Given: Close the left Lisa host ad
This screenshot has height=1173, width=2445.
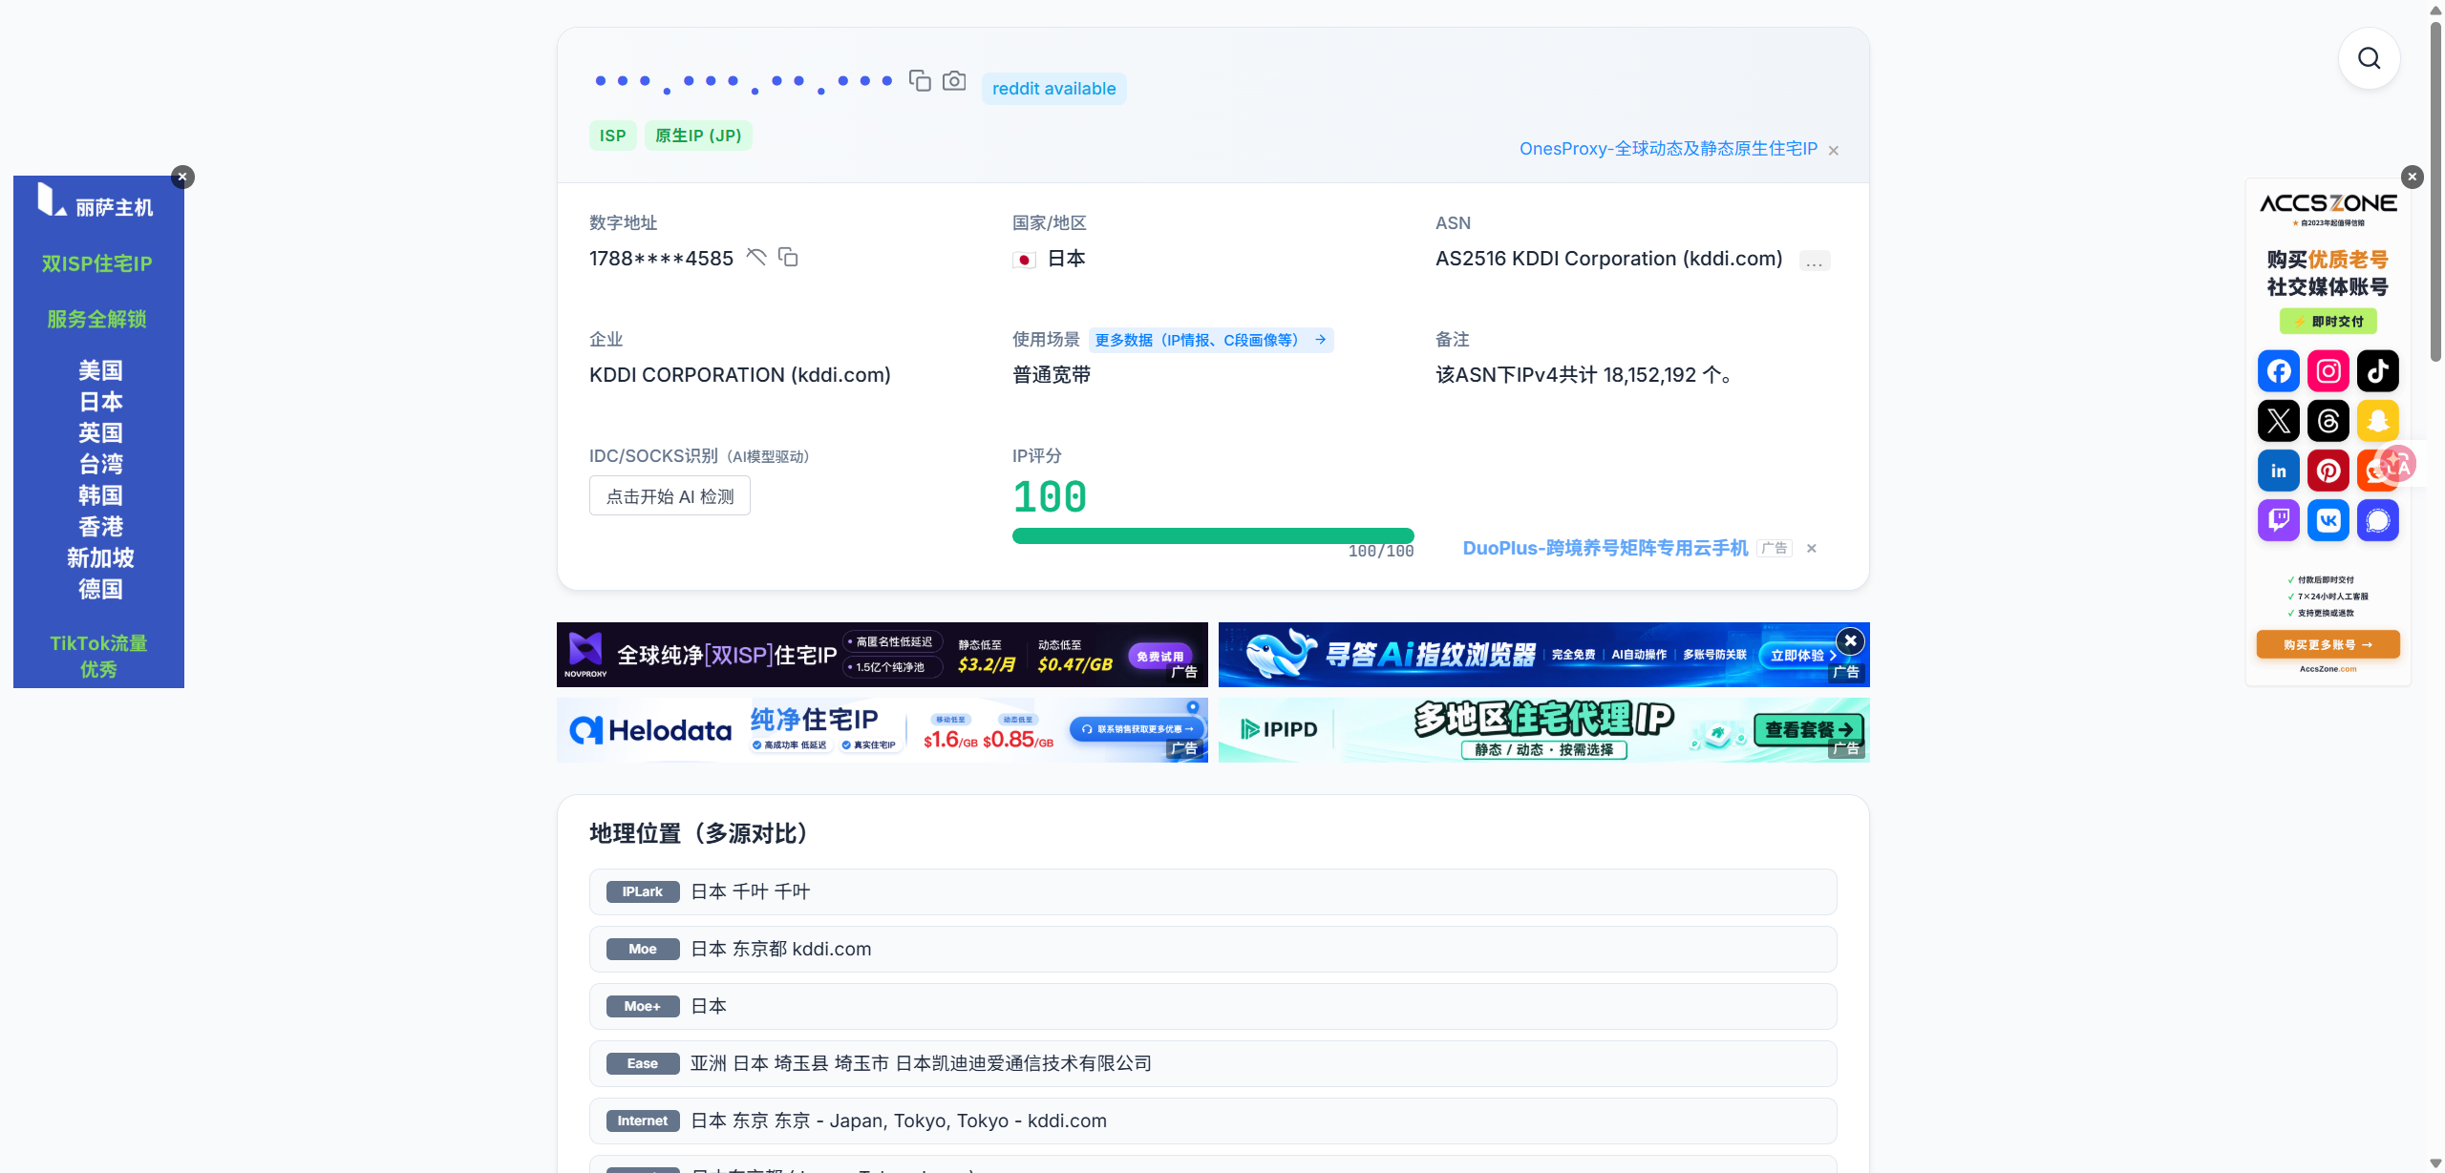Looking at the screenshot, I should pos(182,177).
